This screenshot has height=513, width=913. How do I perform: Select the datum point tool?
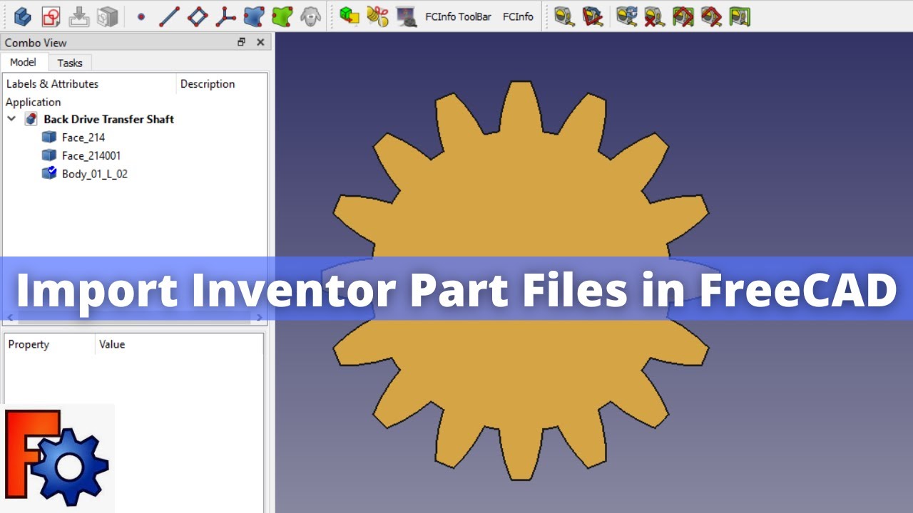(141, 16)
